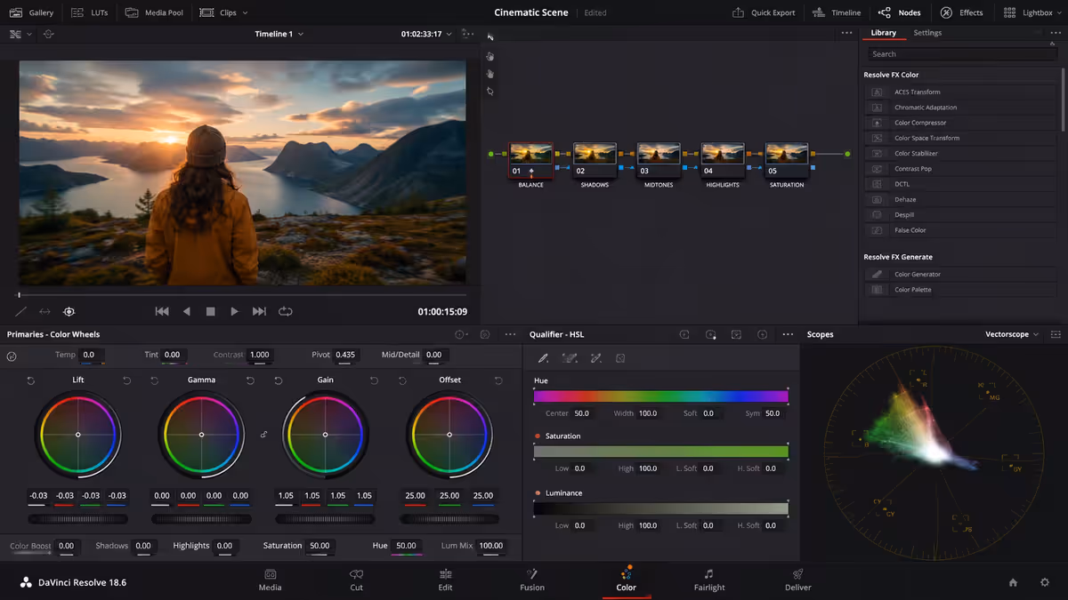The width and height of the screenshot is (1068, 600).
Task: Open project settings gear icon
Action: [1045, 582]
